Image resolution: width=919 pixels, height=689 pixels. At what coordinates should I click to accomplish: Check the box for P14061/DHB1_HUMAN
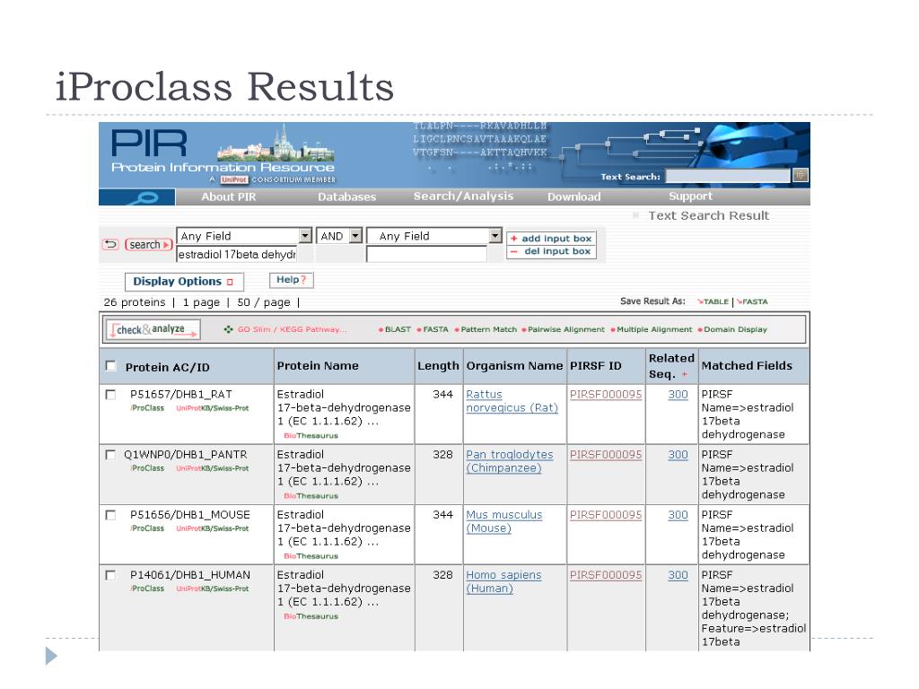tap(110, 575)
